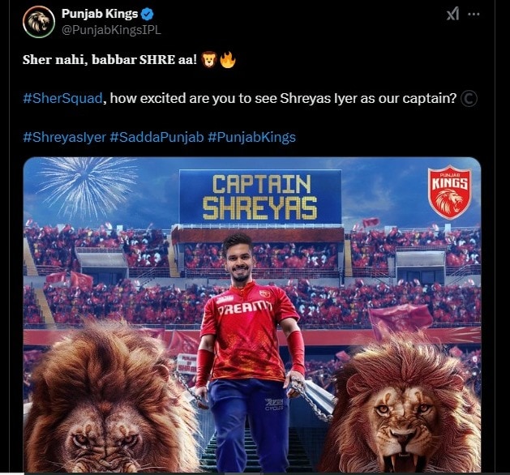Click the 'Sher nahi, babbar SHRE aa!' text
The width and height of the screenshot is (510, 475).
(110, 60)
